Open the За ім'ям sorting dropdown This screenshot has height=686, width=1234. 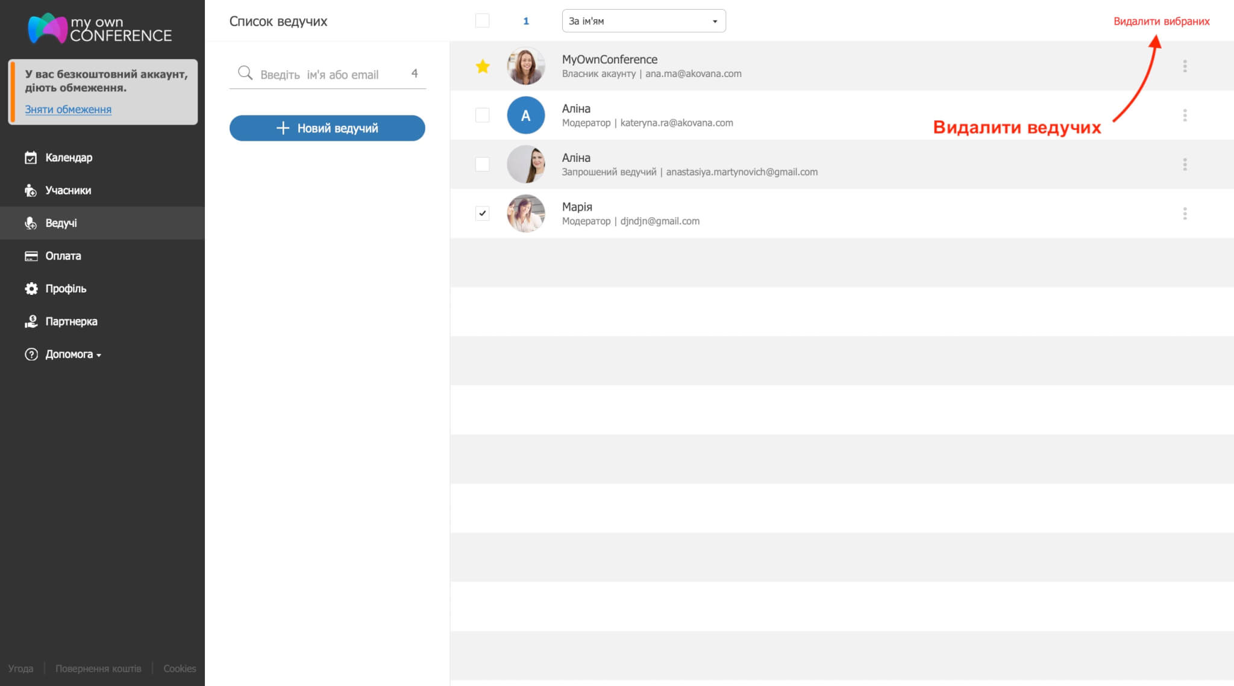tap(644, 21)
